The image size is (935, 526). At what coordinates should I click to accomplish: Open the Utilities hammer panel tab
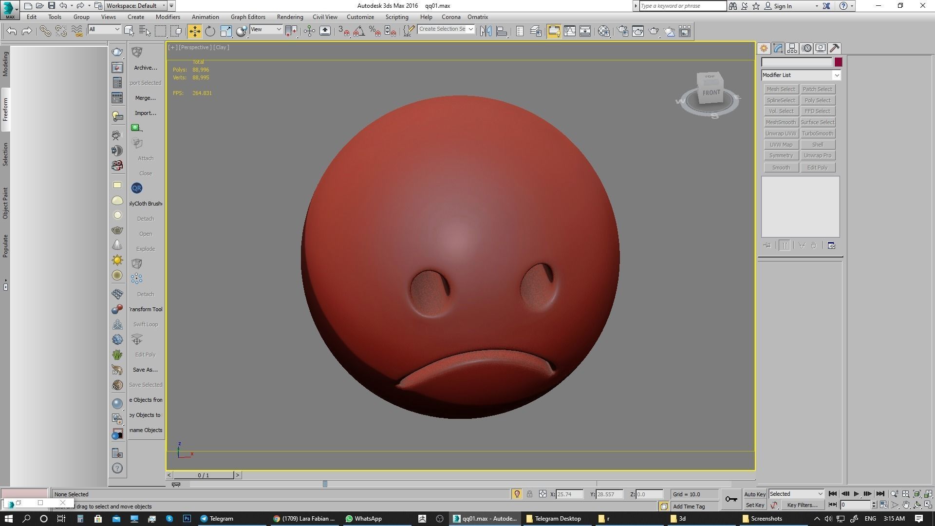[x=835, y=48]
